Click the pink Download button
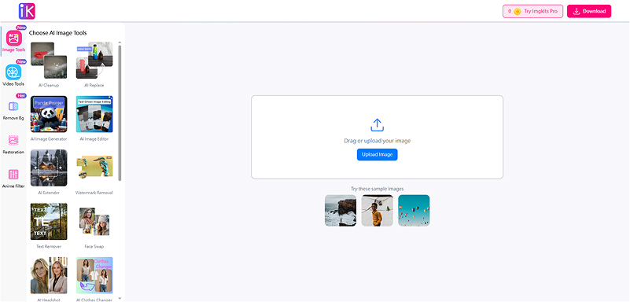This screenshot has width=630, height=302. tap(589, 11)
